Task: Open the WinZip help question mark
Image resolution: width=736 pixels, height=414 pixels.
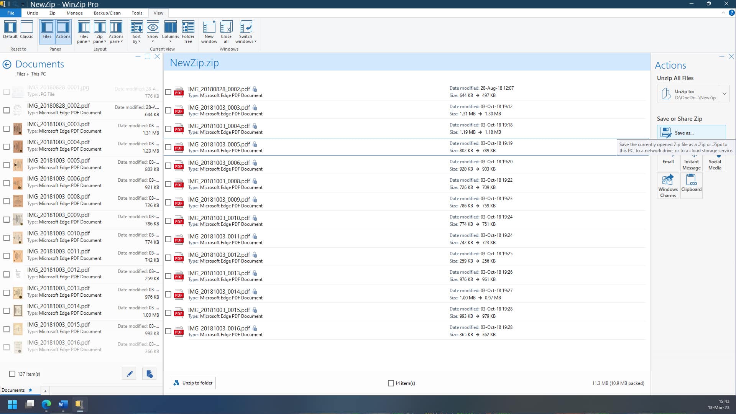Action: coord(731,13)
